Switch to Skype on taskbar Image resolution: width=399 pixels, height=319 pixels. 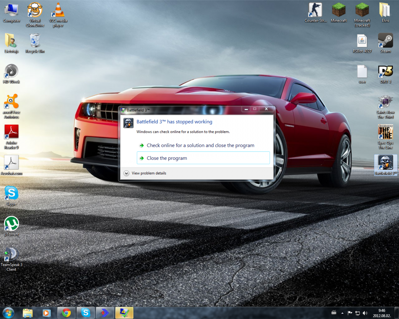(86, 313)
